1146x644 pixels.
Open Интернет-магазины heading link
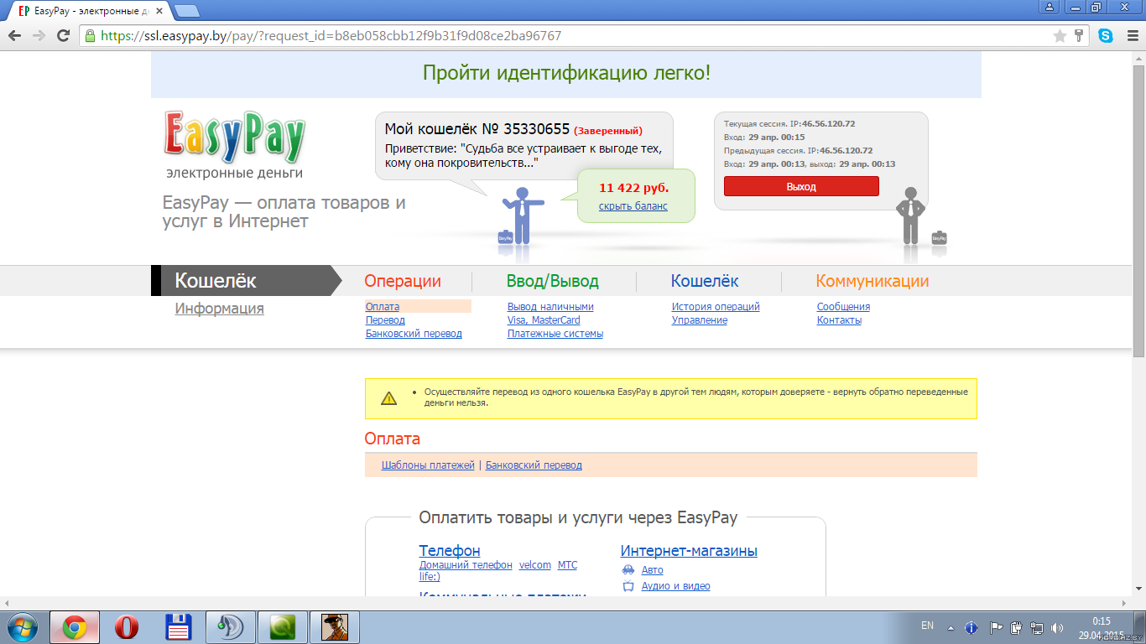[689, 551]
